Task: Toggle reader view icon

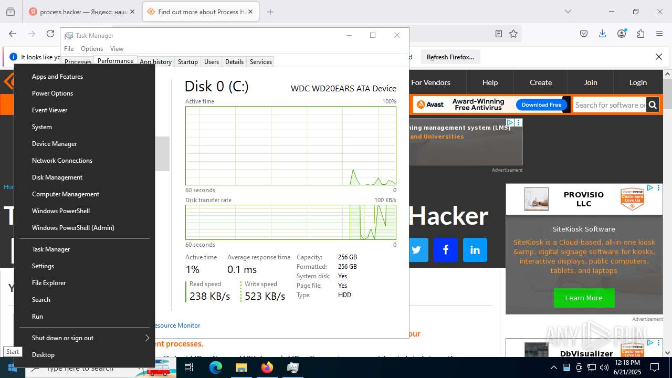Action: pyautogui.click(x=499, y=34)
